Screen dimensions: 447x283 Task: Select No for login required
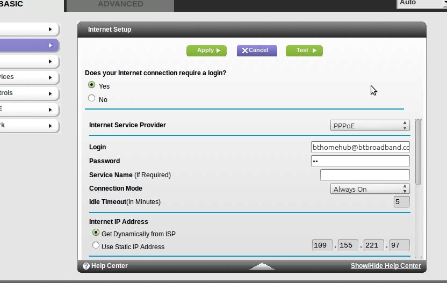tap(91, 98)
